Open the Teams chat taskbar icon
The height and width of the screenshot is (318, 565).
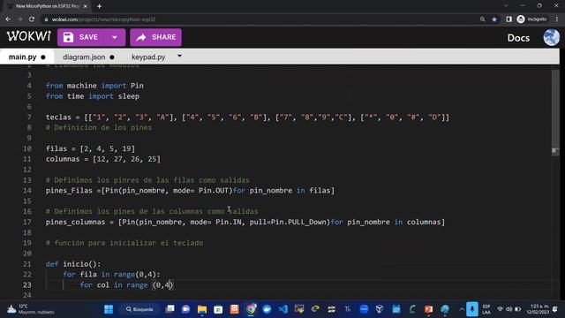[185, 309]
